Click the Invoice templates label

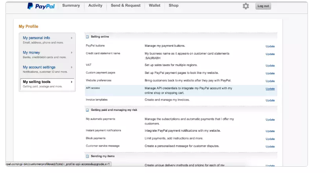[97, 100]
